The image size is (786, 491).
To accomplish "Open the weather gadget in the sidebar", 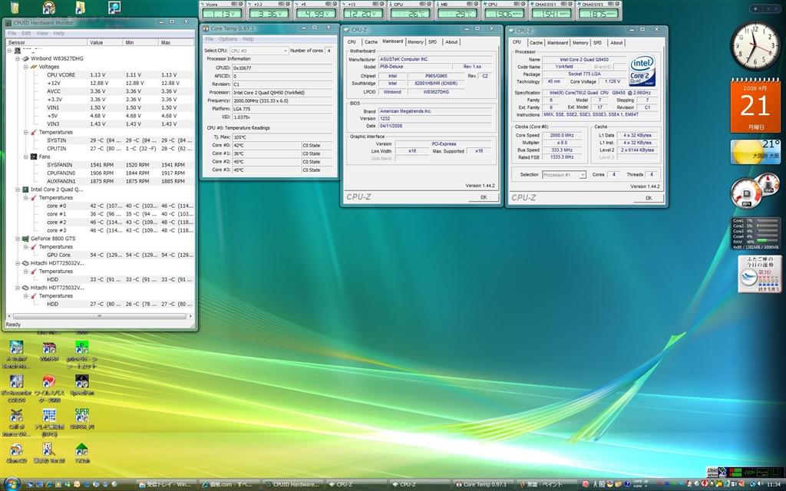I will point(755,153).
